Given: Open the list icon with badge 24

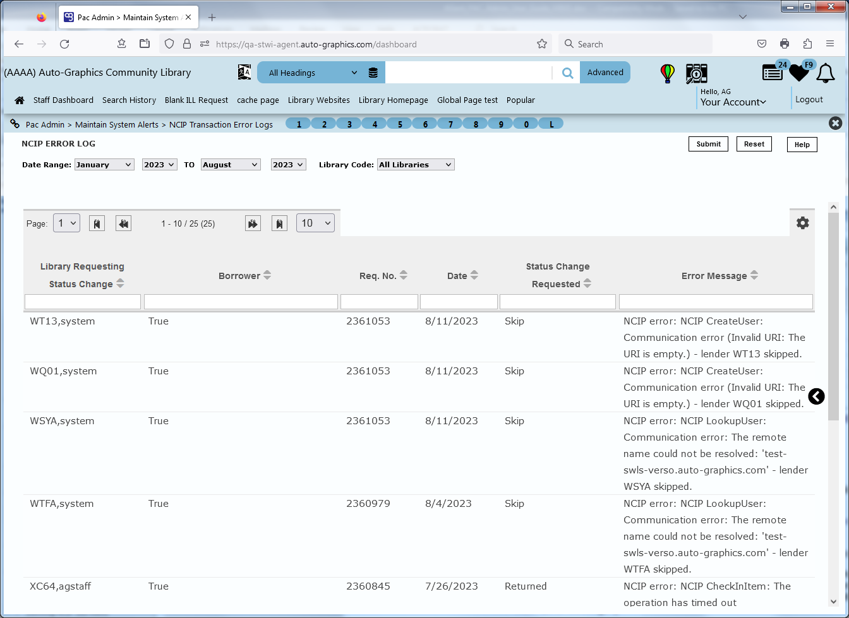Looking at the screenshot, I should coord(773,73).
